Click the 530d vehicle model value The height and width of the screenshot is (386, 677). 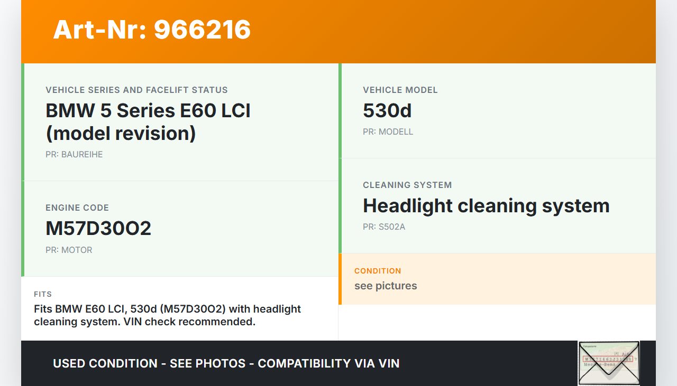pyautogui.click(x=387, y=111)
